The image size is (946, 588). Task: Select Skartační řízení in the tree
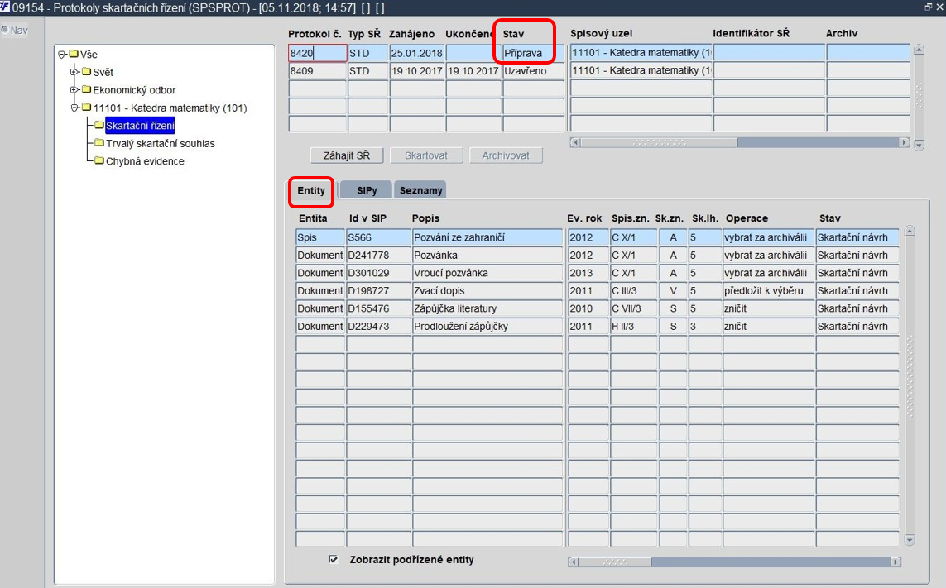coord(140,126)
